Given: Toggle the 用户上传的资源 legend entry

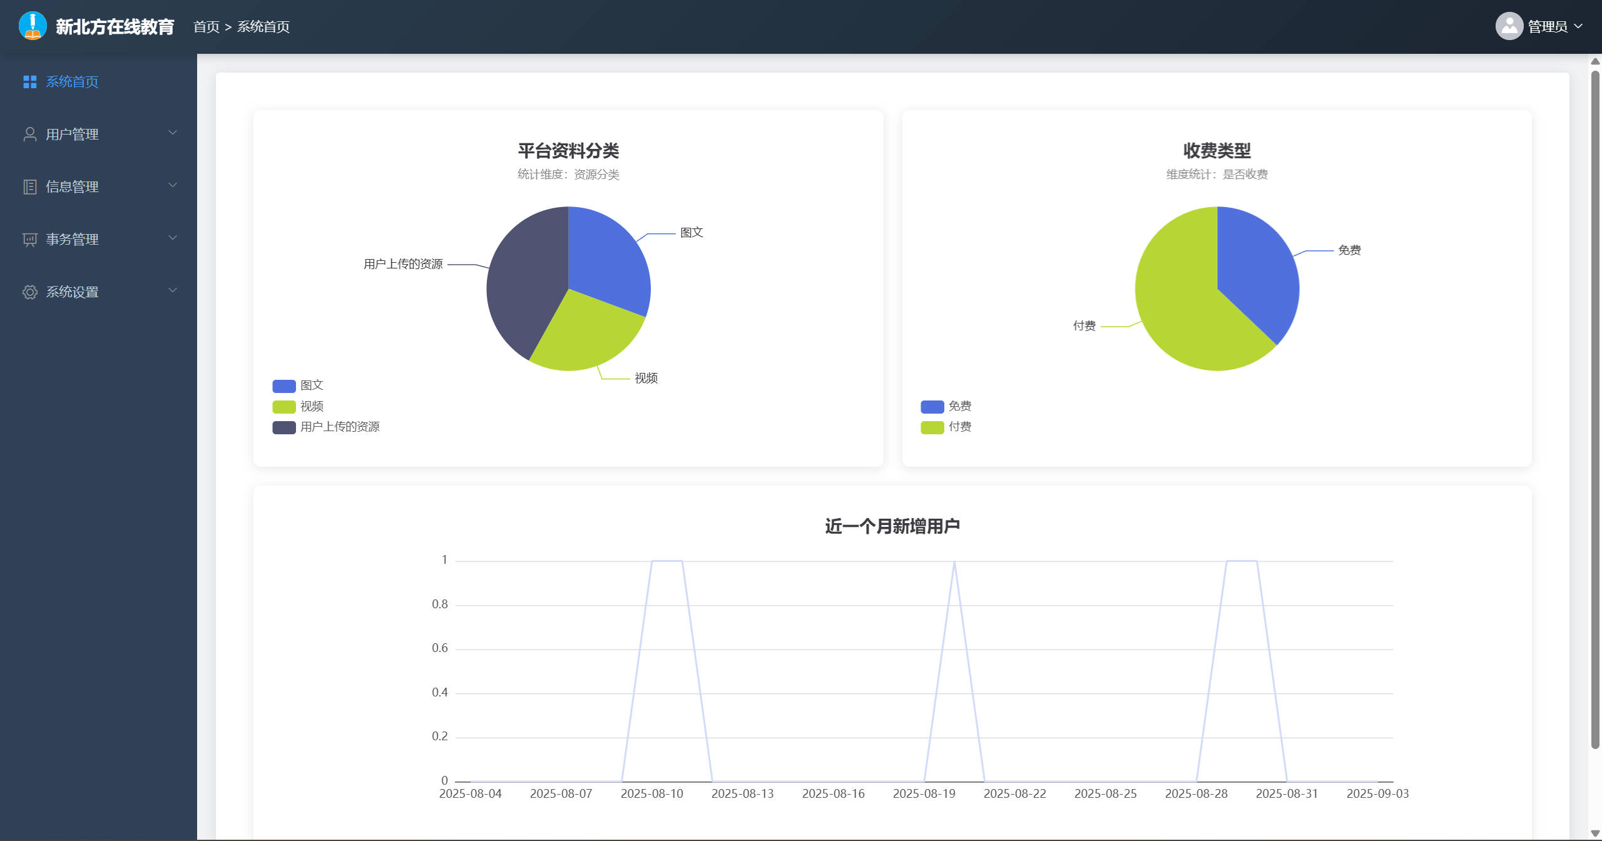Looking at the screenshot, I should coord(326,427).
